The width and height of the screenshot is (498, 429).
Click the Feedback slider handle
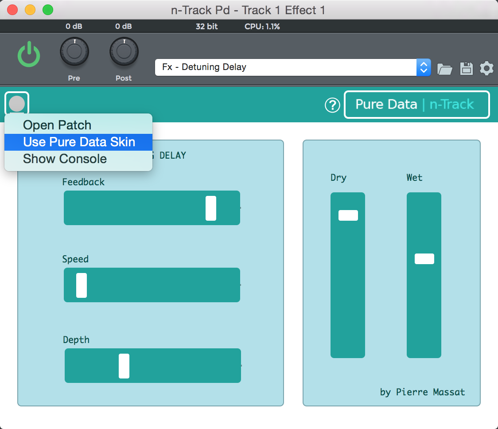(x=211, y=208)
